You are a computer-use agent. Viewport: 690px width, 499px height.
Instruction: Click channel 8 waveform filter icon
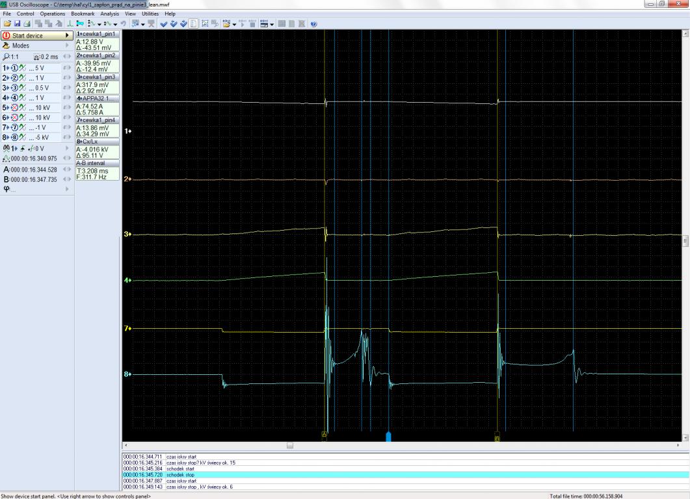pyautogui.click(x=23, y=138)
